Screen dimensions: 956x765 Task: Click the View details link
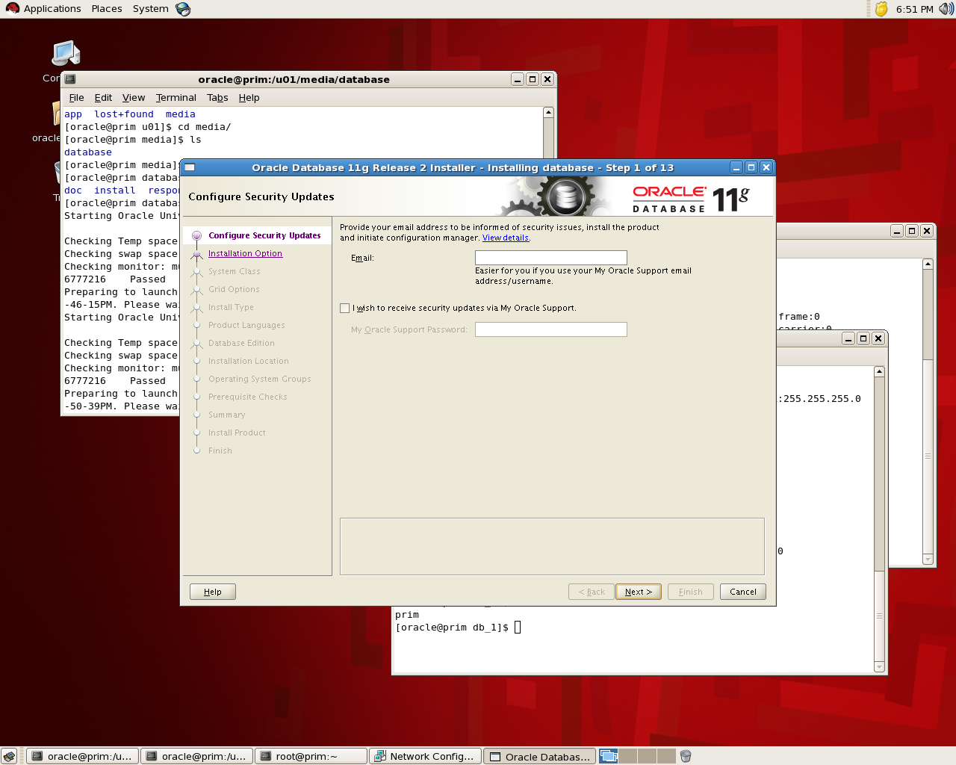[x=505, y=238]
